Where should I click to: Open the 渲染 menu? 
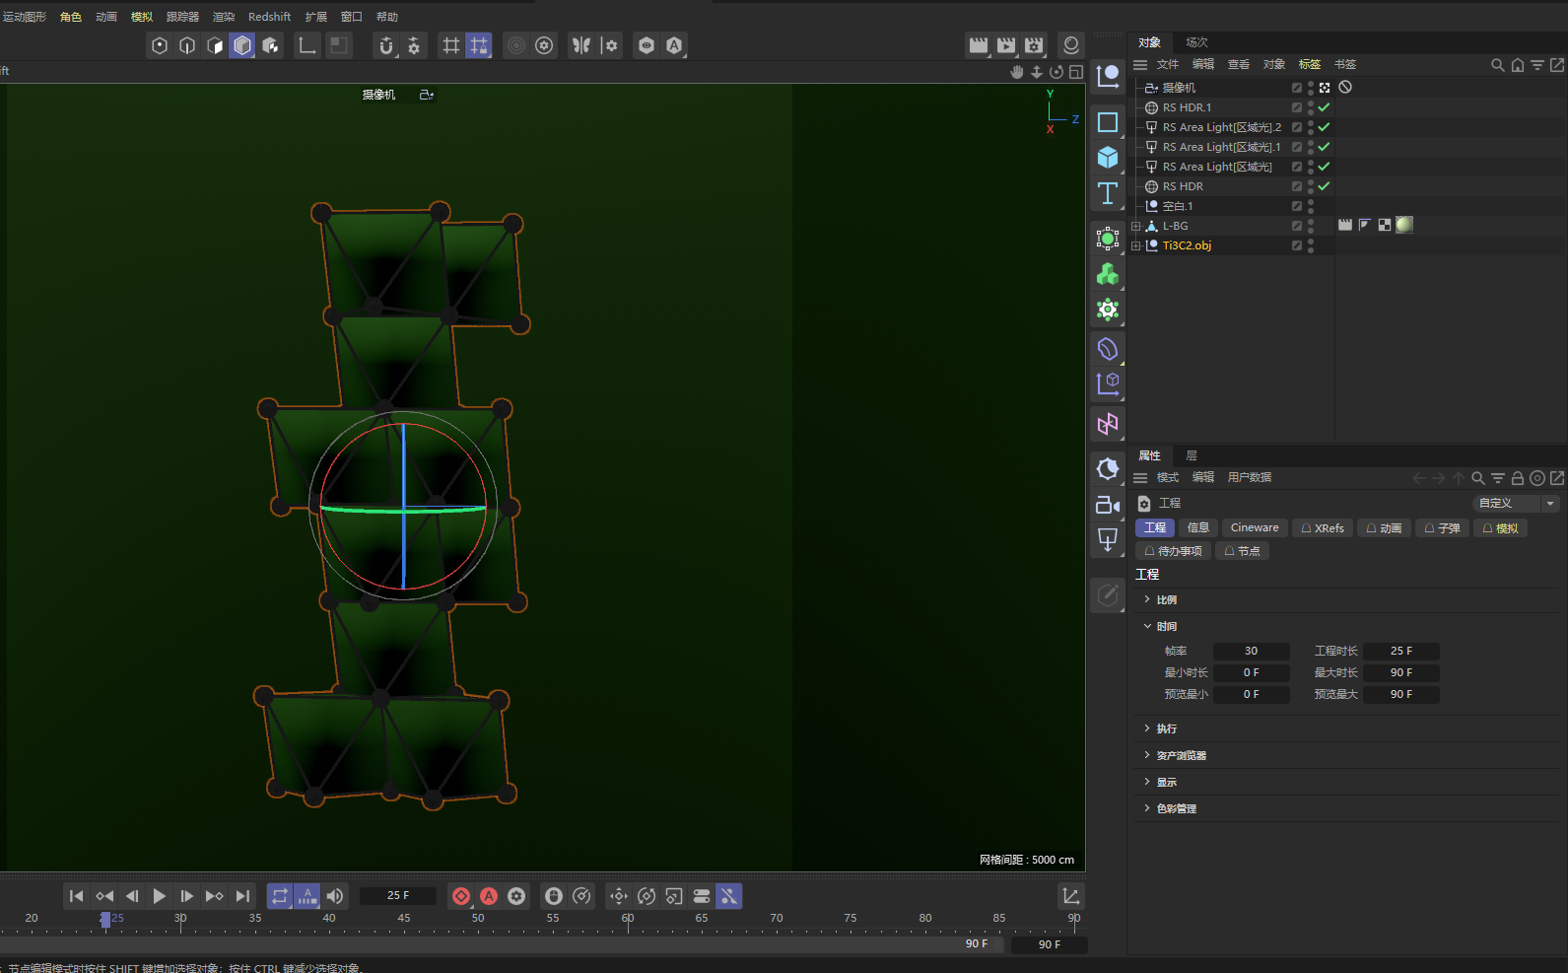point(224,17)
